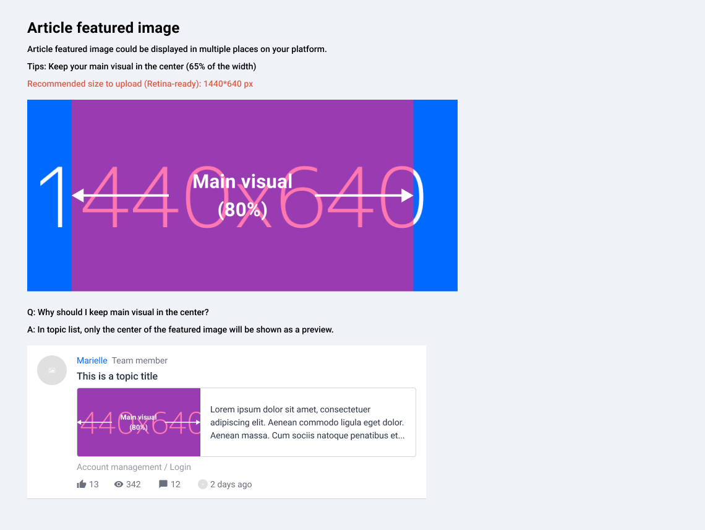Image resolution: width=705 pixels, height=530 pixels.
Task: Open Marielle's profile link
Action: point(92,360)
